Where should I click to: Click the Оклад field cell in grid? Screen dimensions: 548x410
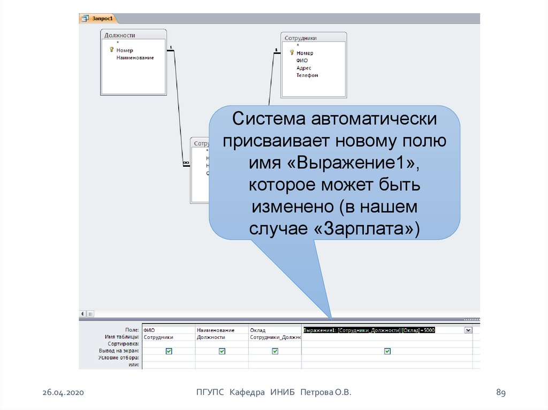click(275, 330)
